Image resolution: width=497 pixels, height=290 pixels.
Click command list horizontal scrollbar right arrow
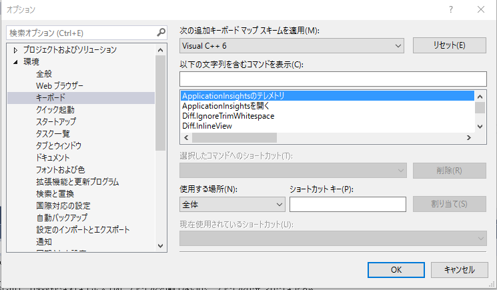click(x=469, y=138)
